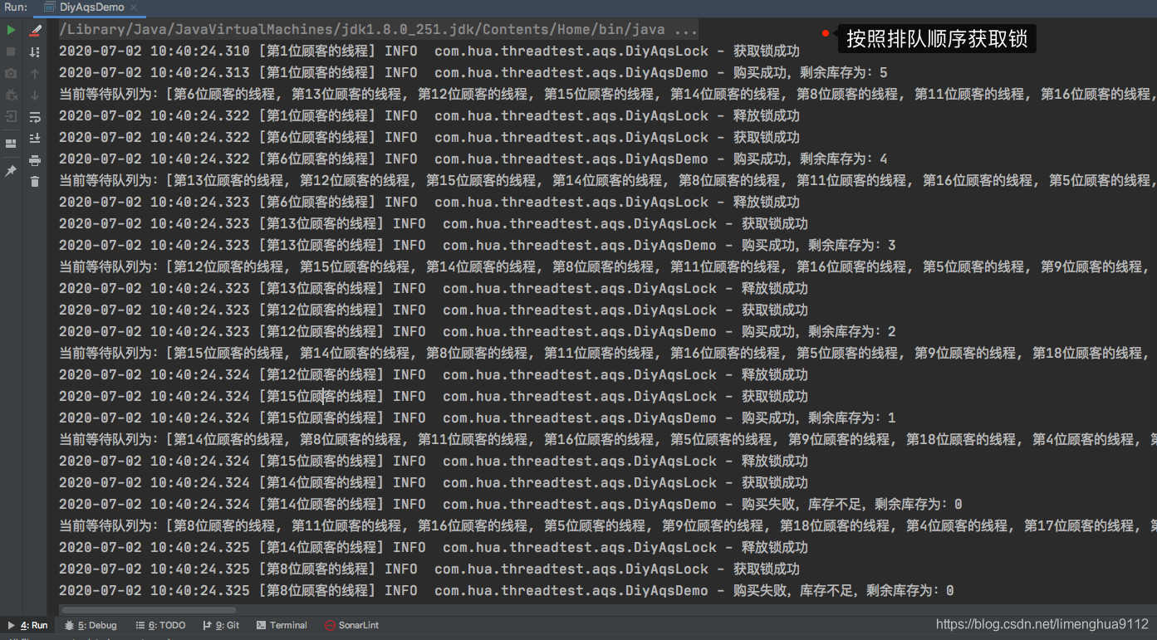Open the 5: Debug tool window tab
Screen dimensions: 1157x640
[x=91, y=625]
